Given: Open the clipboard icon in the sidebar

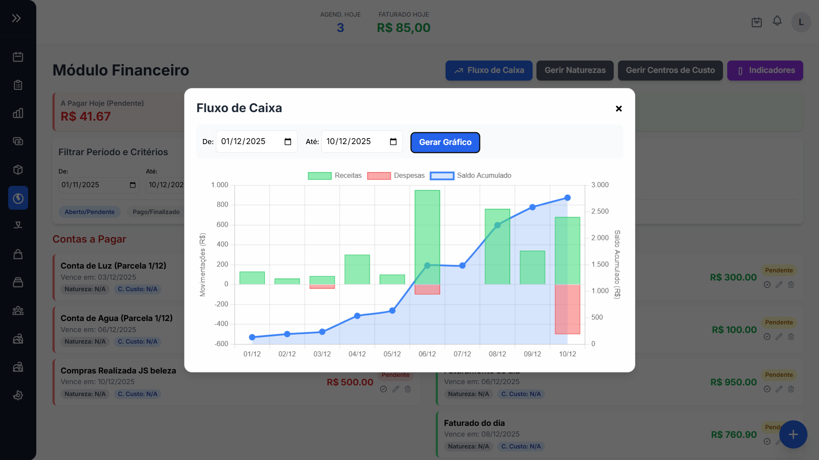Looking at the screenshot, I should 18,85.
